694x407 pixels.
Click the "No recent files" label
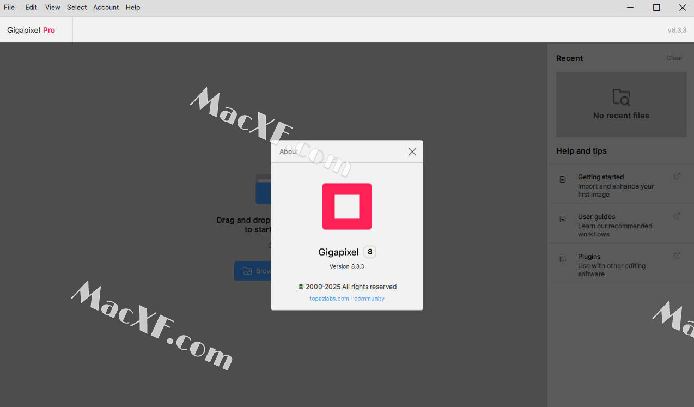click(x=621, y=116)
